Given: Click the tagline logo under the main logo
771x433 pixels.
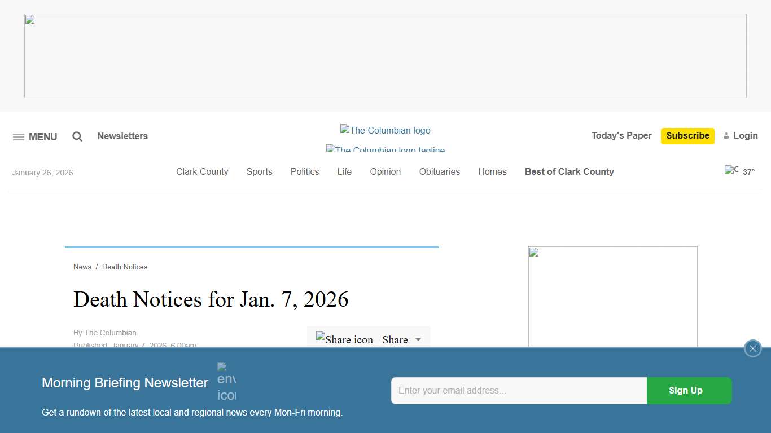Looking at the screenshot, I should point(385,149).
